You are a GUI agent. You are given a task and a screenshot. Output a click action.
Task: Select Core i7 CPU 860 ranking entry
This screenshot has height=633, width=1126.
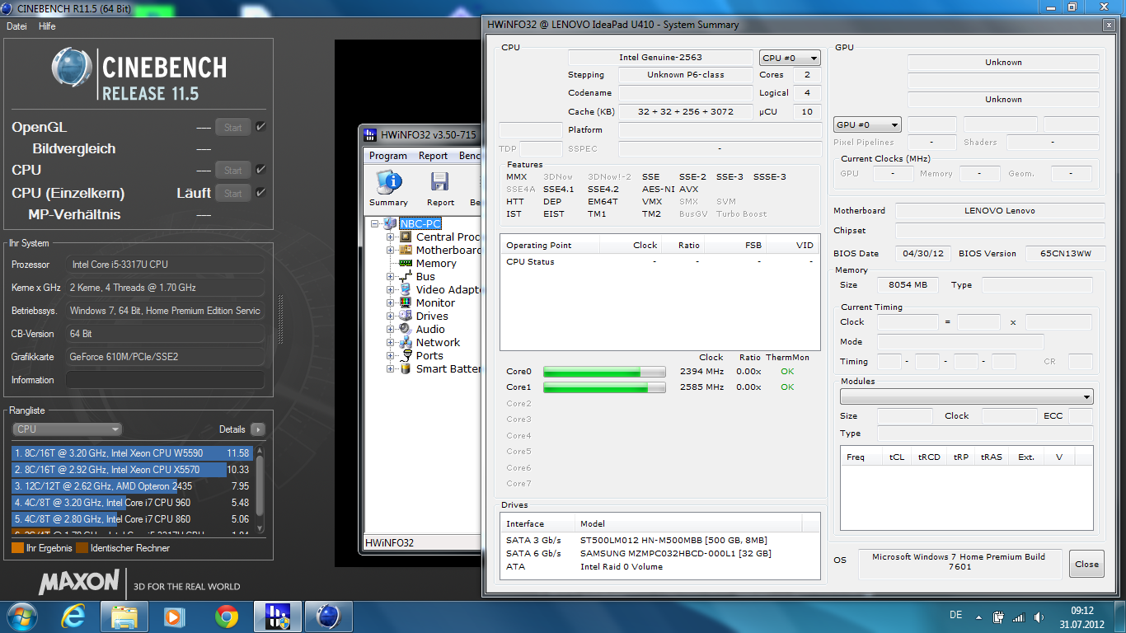coord(131,519)
